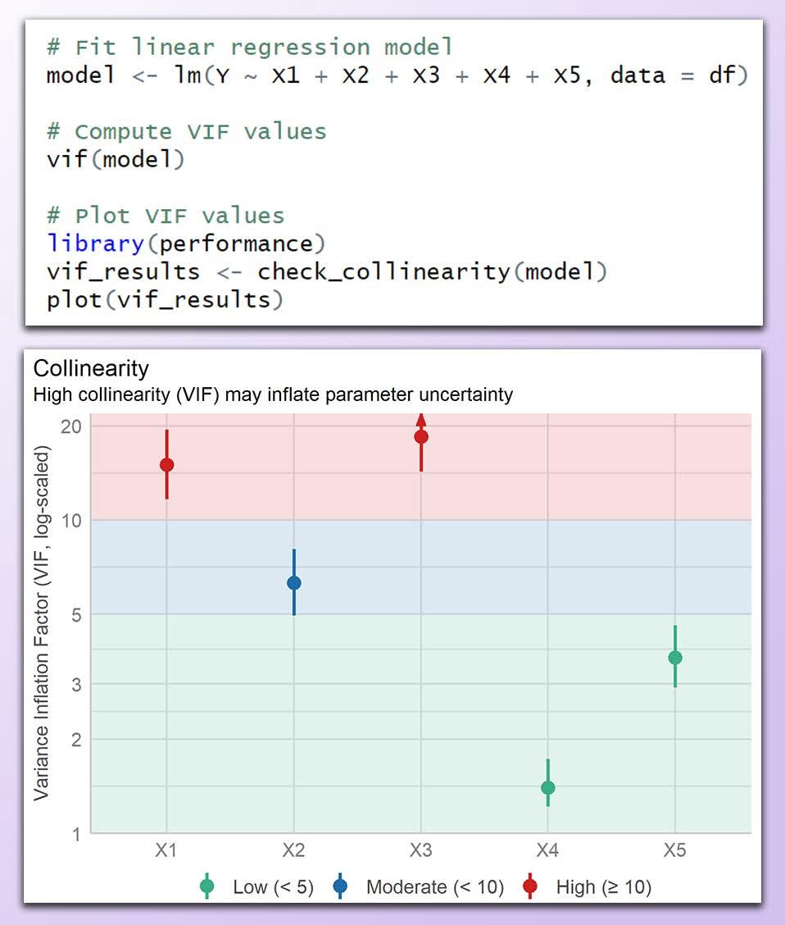Click the "plot(vif_results)" code line
The image size is (785, 925).
tap(164, 299)
